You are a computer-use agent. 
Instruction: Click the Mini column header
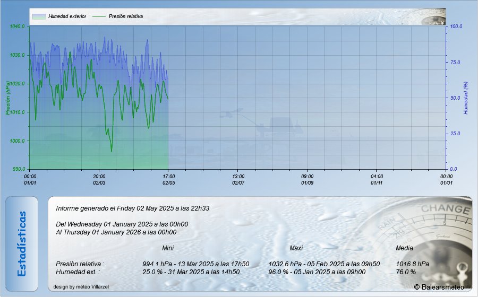[x=168, y=248]
